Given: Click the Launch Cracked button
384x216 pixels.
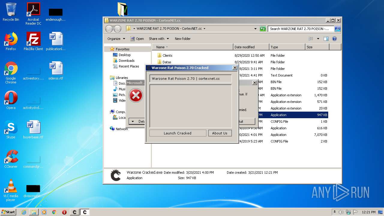Looking at the screenshot, I should (x=178, y=133).
